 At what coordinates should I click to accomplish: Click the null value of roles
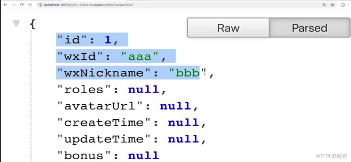(x=144, y=90)
